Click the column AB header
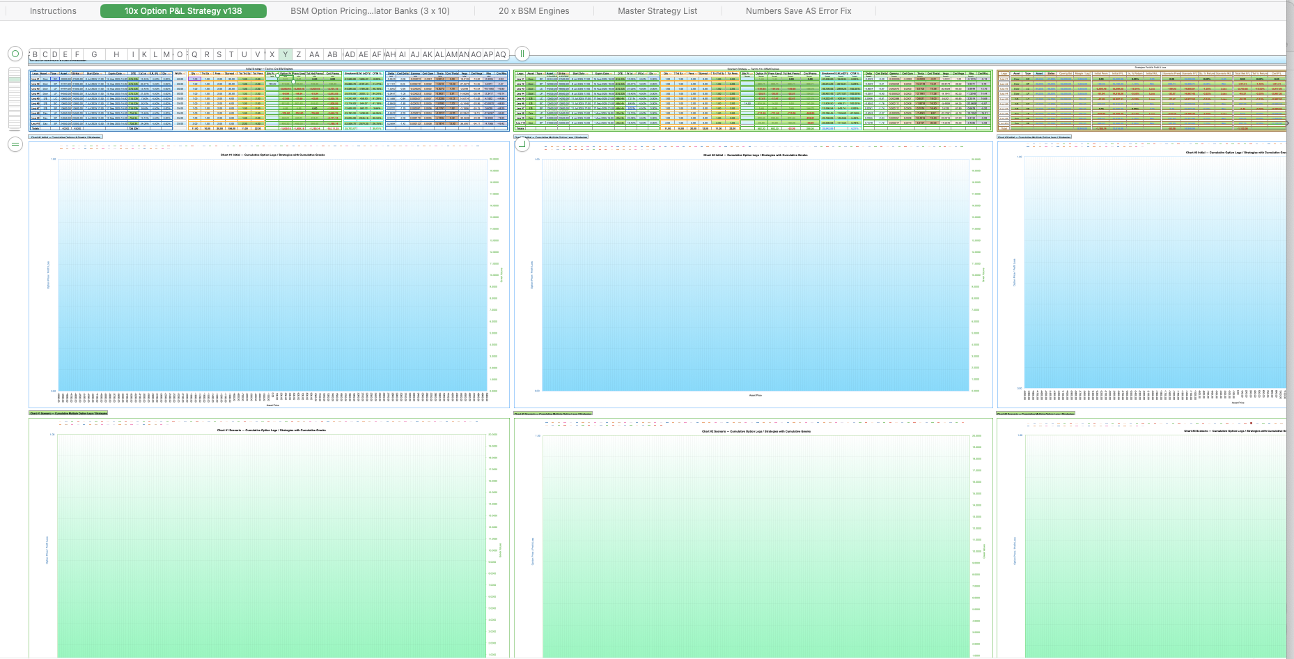1294x659 pixels. pos(332,54)
